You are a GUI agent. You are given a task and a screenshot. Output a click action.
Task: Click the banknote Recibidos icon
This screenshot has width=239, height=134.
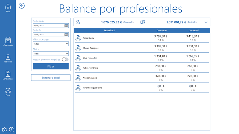coord(143,22)
